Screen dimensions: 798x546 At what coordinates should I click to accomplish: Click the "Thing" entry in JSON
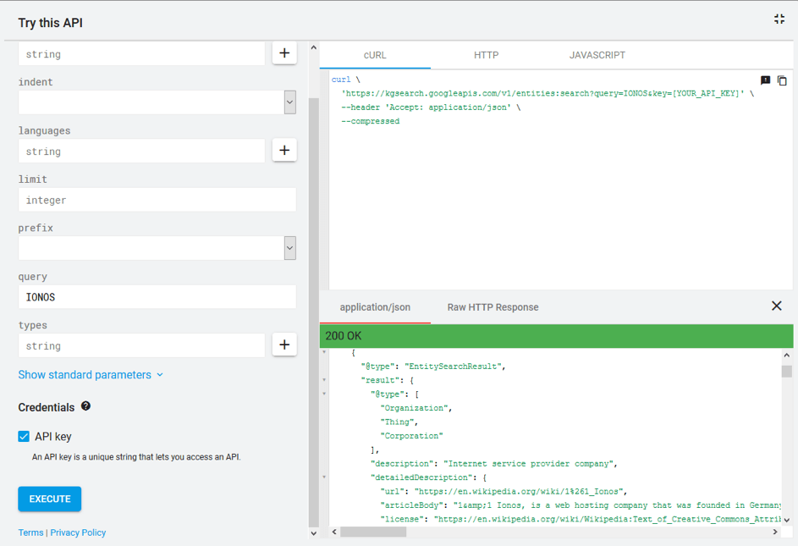[x=398, y=422]
